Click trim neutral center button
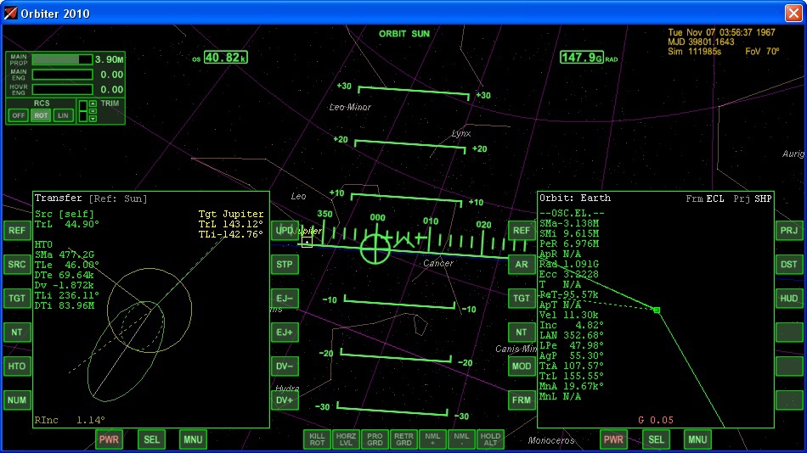 (x=93, y=111)
